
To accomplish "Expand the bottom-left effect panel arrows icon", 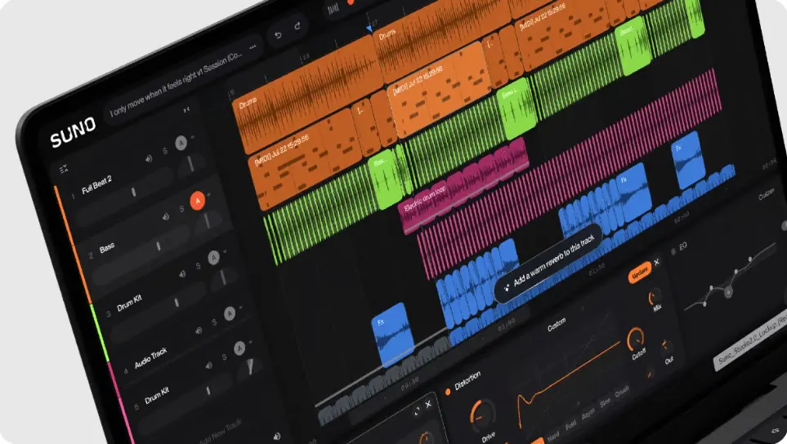I will 417,411.
